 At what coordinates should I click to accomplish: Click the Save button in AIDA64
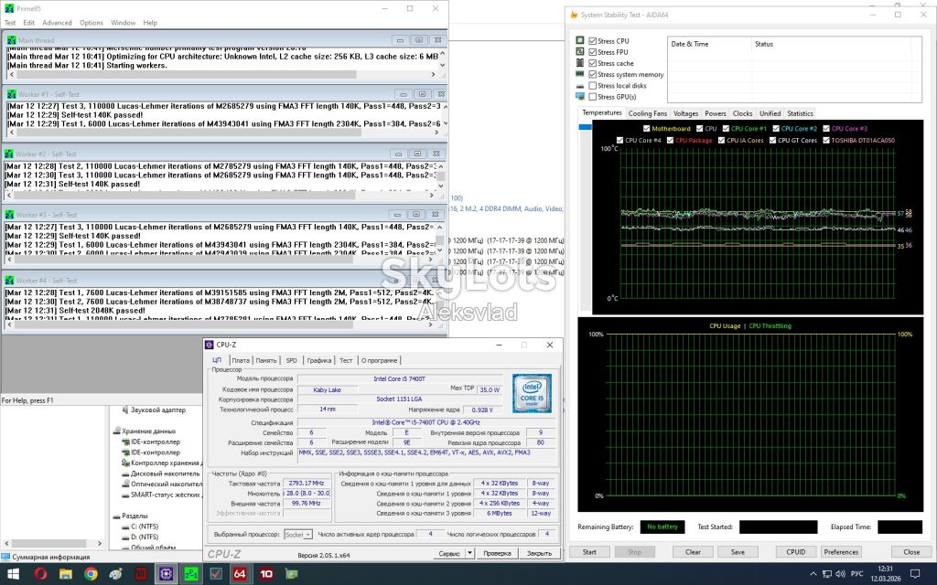click(x=738, y=551)
